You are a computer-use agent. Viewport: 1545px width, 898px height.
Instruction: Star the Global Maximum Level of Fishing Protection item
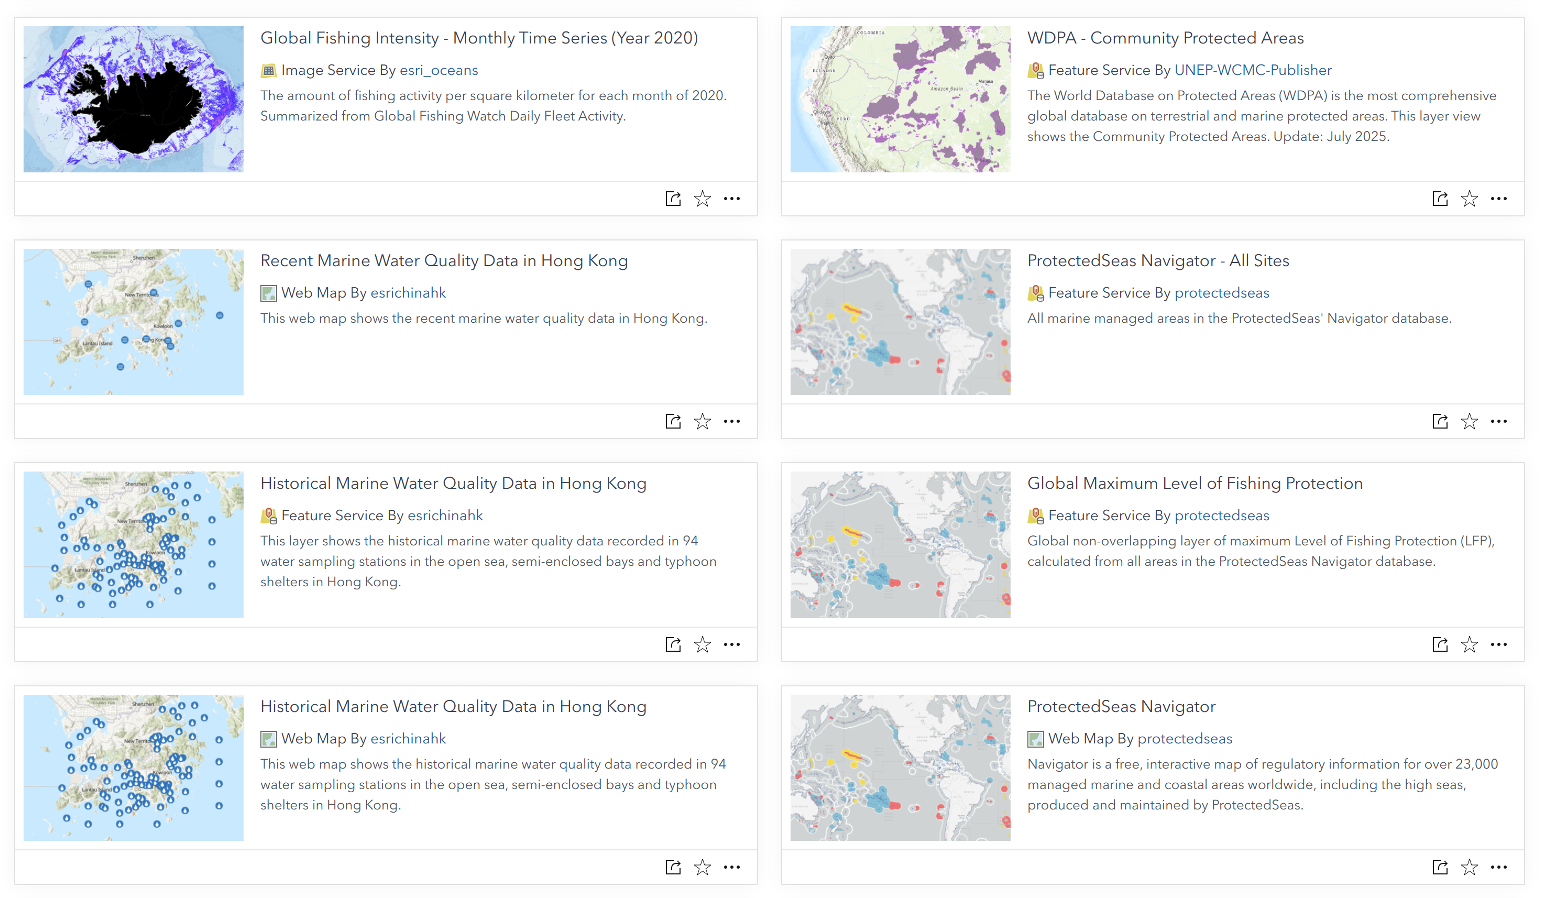[x=1469, y=644]
